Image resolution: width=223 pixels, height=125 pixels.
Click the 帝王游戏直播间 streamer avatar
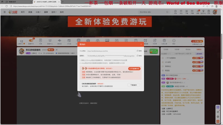(21, 51)
